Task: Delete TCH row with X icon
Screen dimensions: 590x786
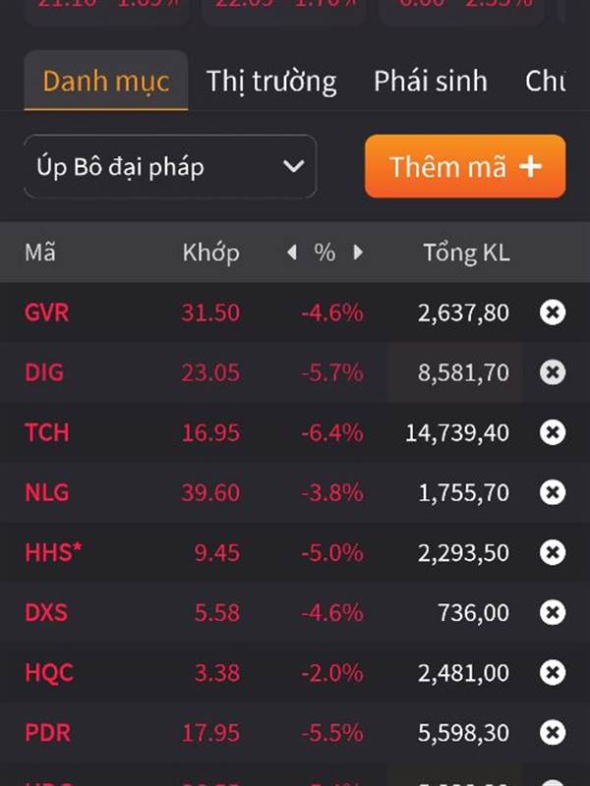Action: click(553, 432)
